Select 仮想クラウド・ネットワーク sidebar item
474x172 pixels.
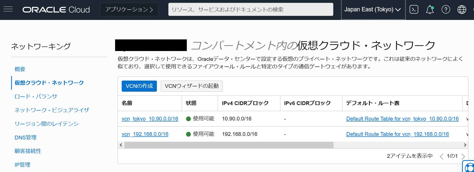click(x=49, y=83)
